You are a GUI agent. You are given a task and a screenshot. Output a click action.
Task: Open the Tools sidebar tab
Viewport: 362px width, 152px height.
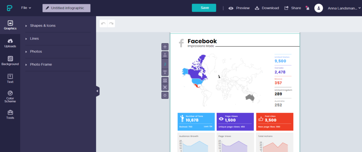(x=10, y=115)
